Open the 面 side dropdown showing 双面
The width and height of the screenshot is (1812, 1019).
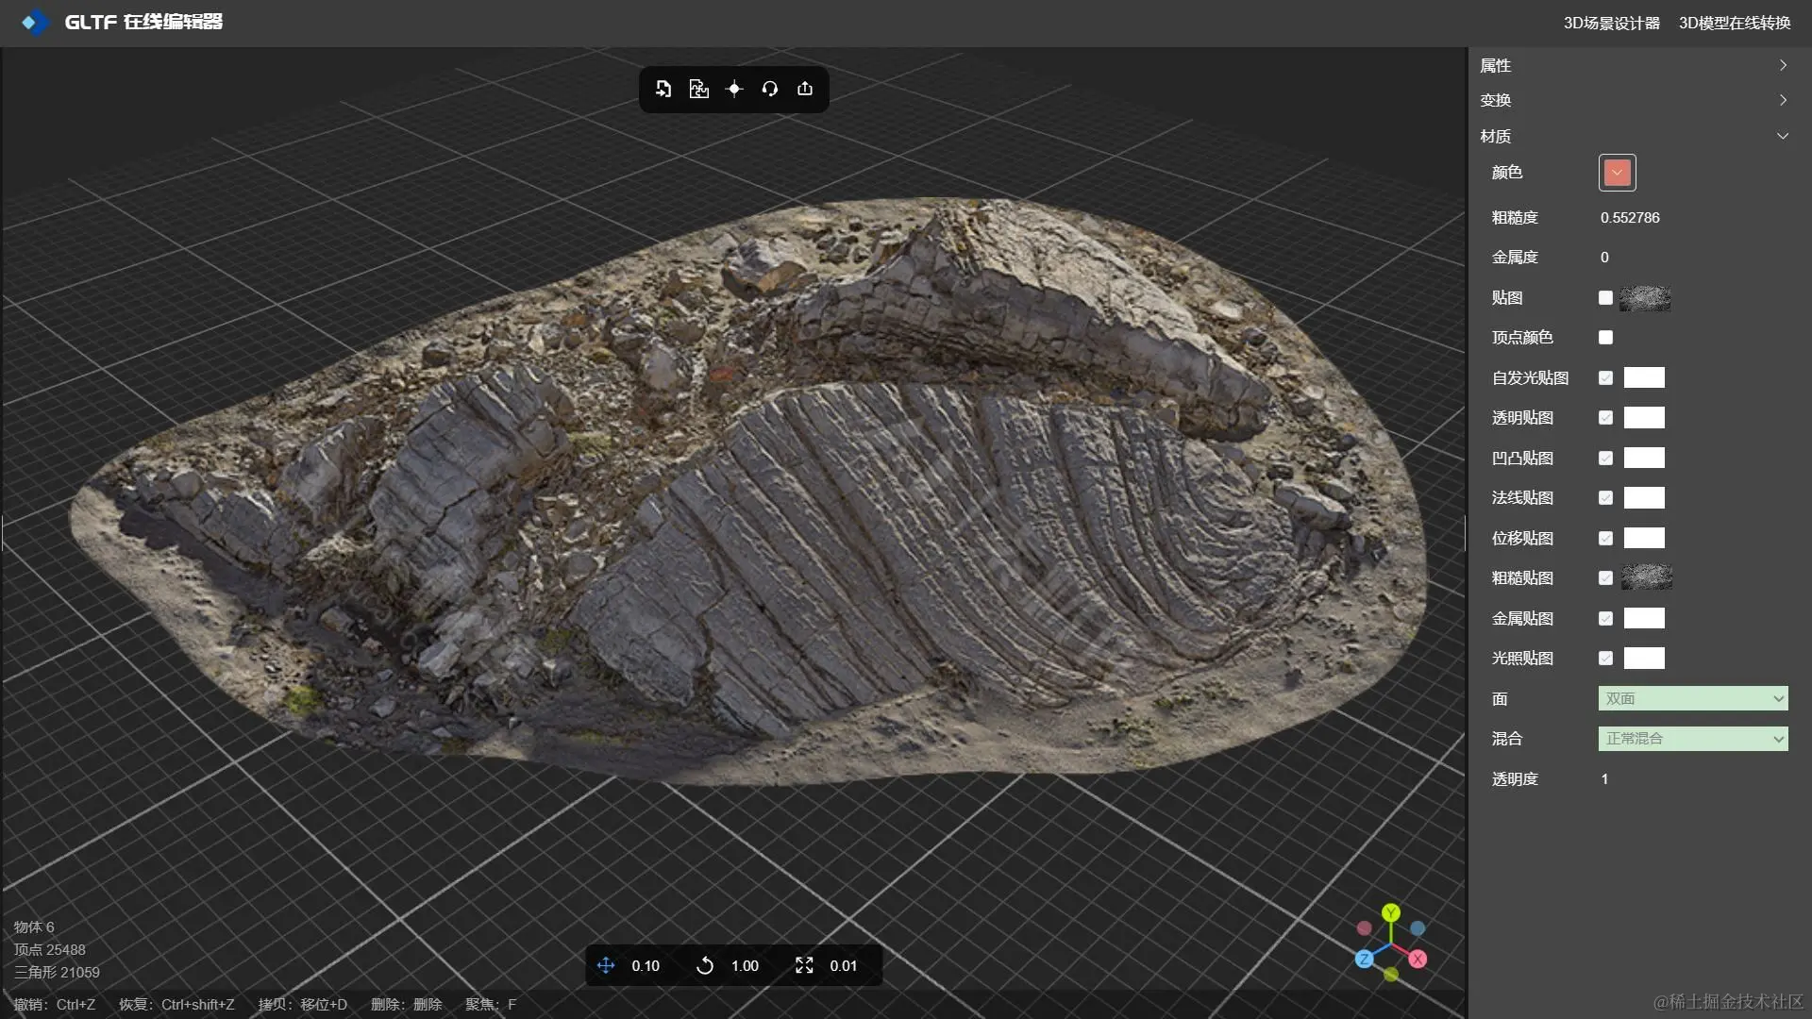(x=1692, y=699)
